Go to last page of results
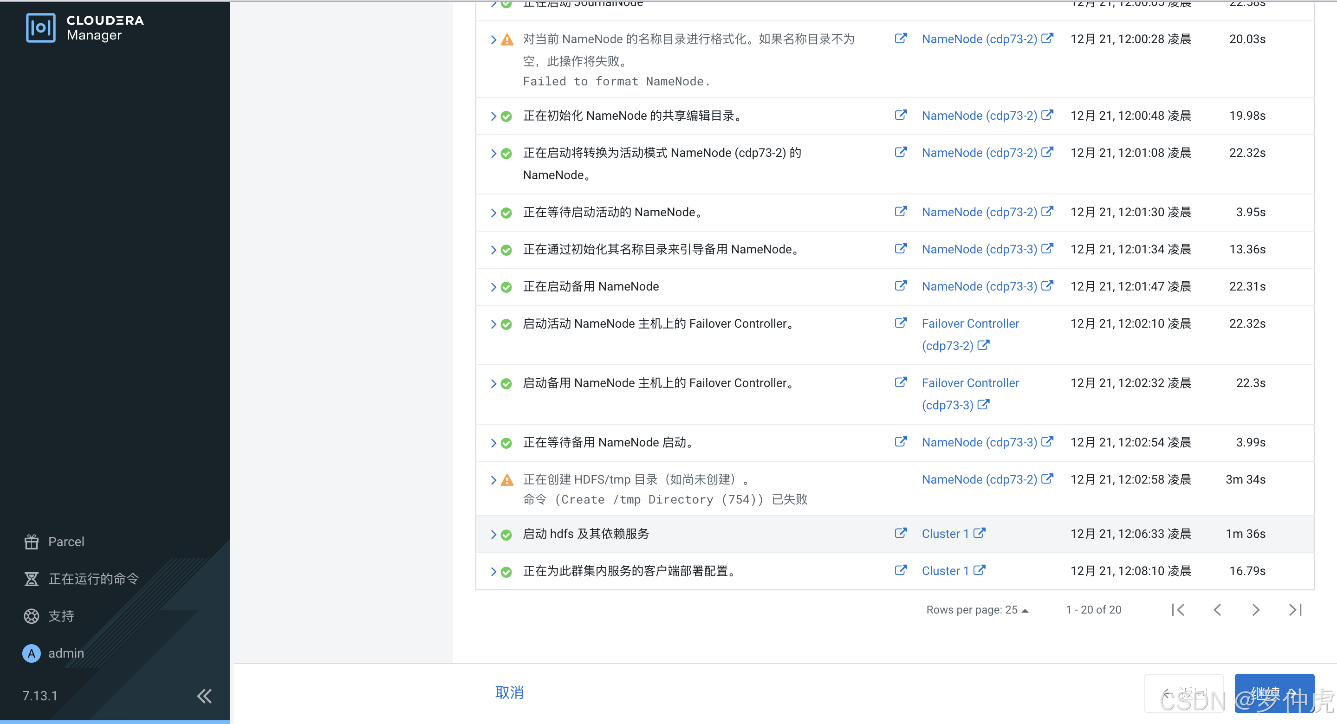 1295,609
